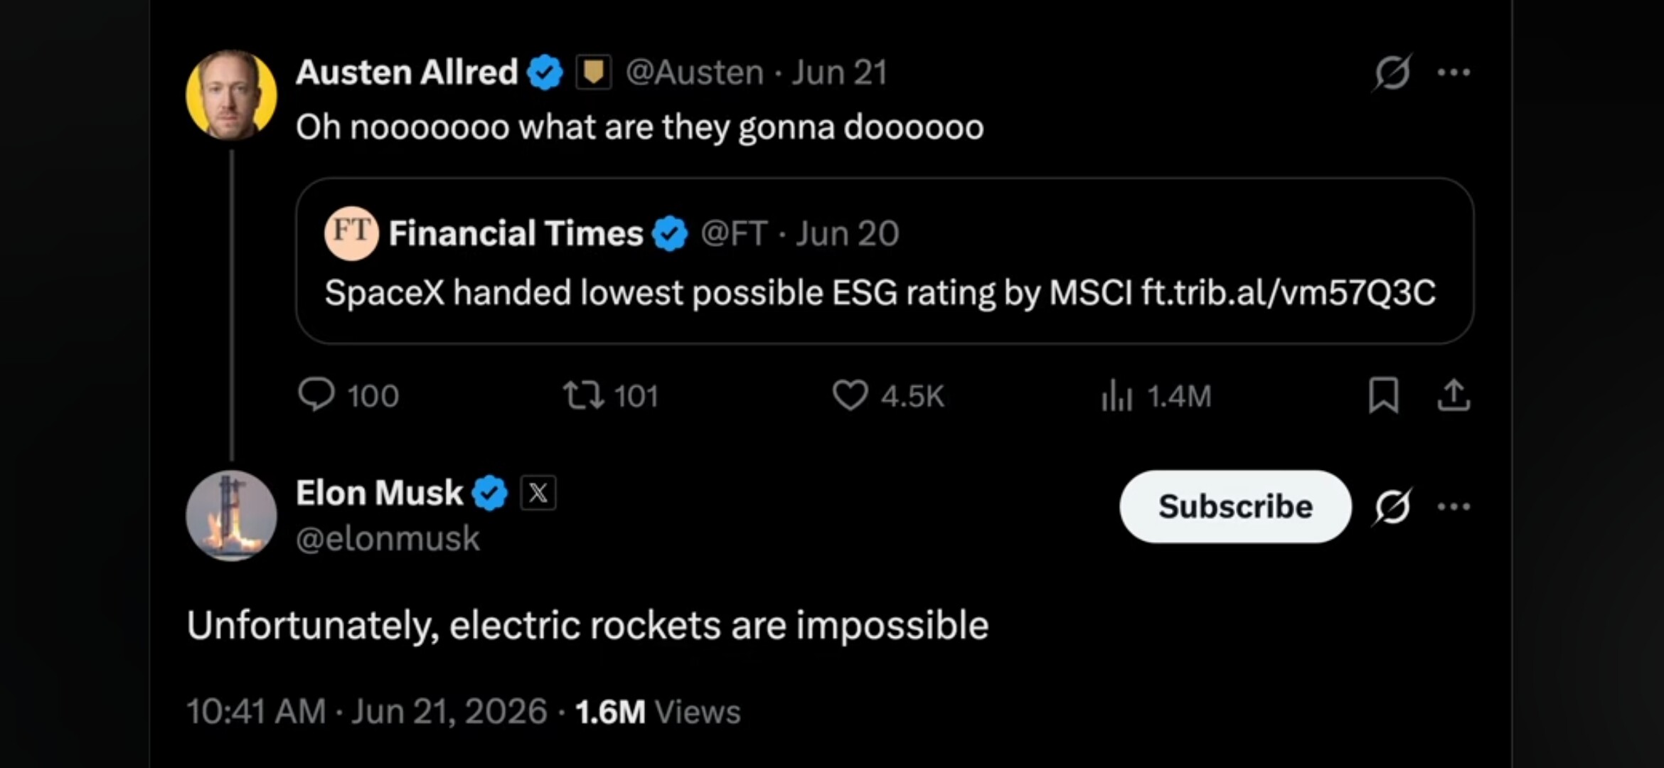Screen dimensions: 1664x768
Task: Open Austen Allred's profile picture
Action: (x=231, y=94)
